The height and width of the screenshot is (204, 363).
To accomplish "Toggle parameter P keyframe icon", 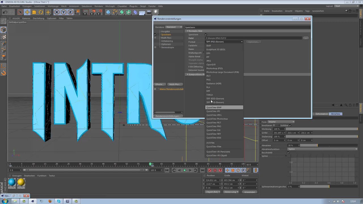I will coord(244,170).
